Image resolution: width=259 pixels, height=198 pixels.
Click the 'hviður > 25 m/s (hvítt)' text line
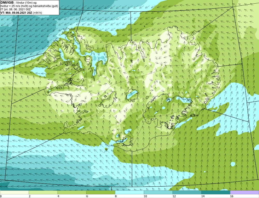[29, 6]
